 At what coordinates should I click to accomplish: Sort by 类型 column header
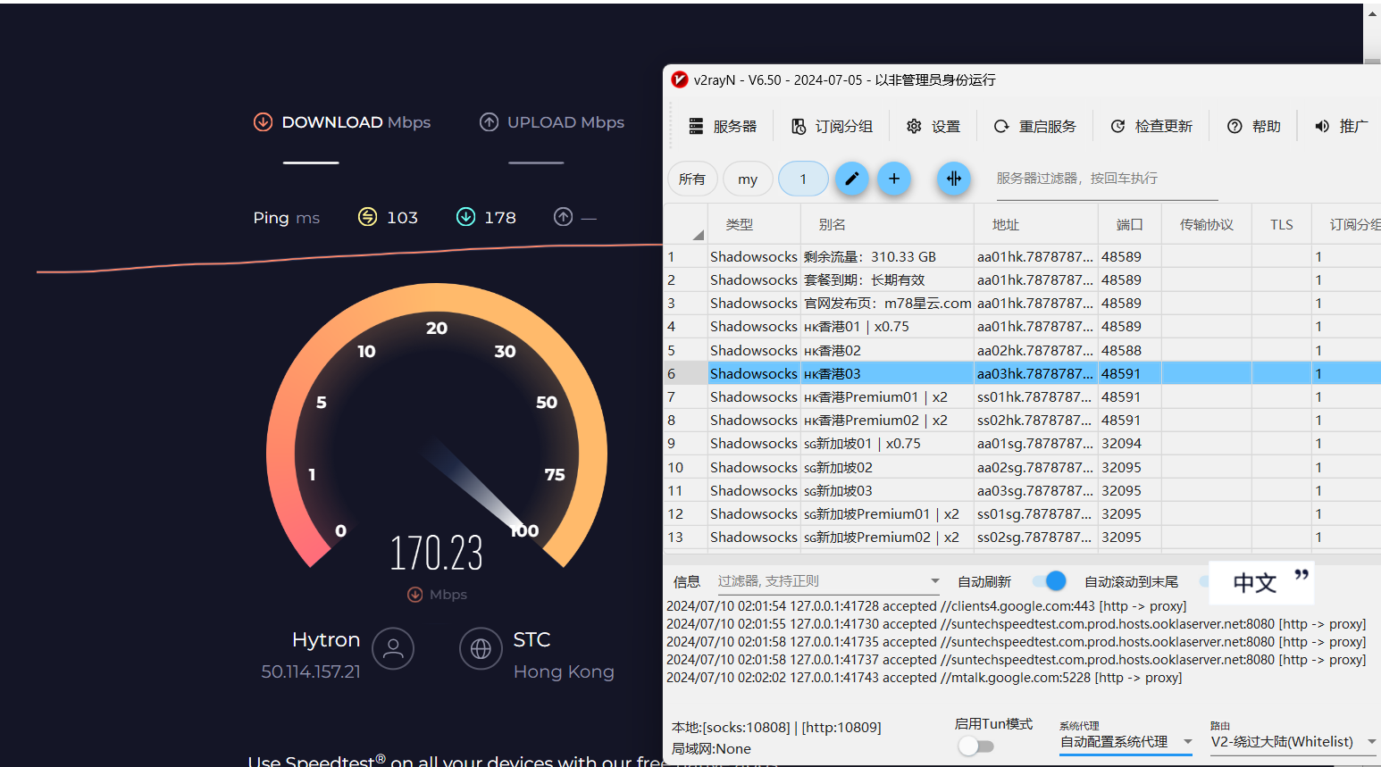click(x=754, y=224)
